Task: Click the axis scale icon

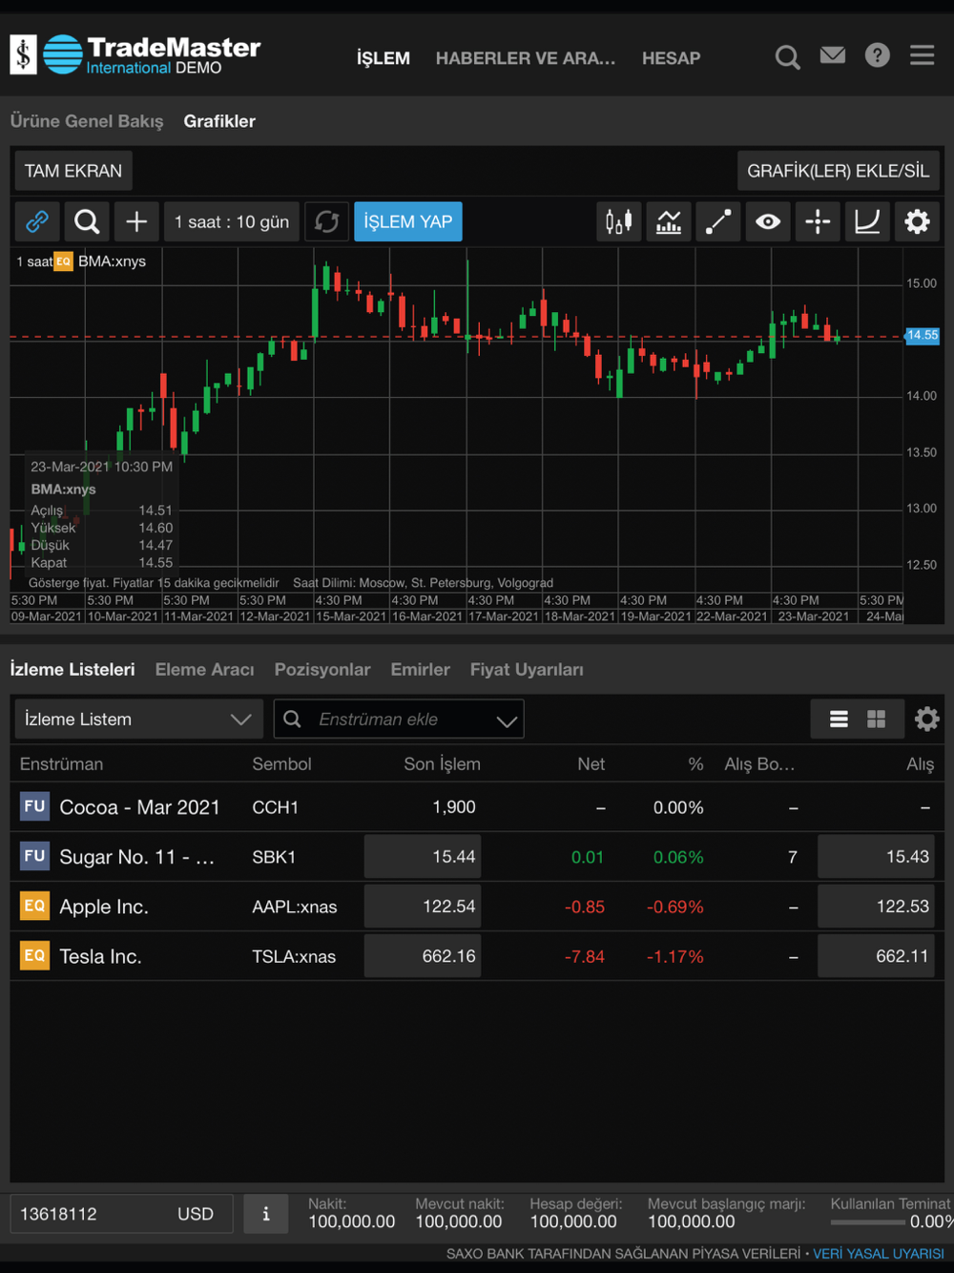Action: 867,221
